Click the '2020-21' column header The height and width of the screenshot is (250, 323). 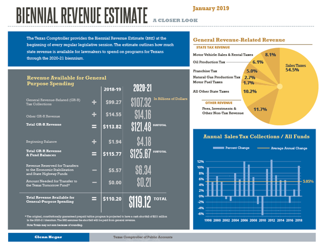[x=143, y=88]
